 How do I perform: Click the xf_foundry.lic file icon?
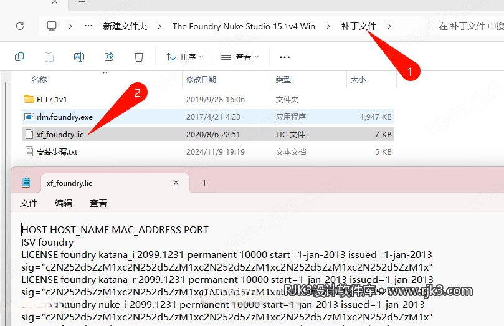(x=29, y=134)
